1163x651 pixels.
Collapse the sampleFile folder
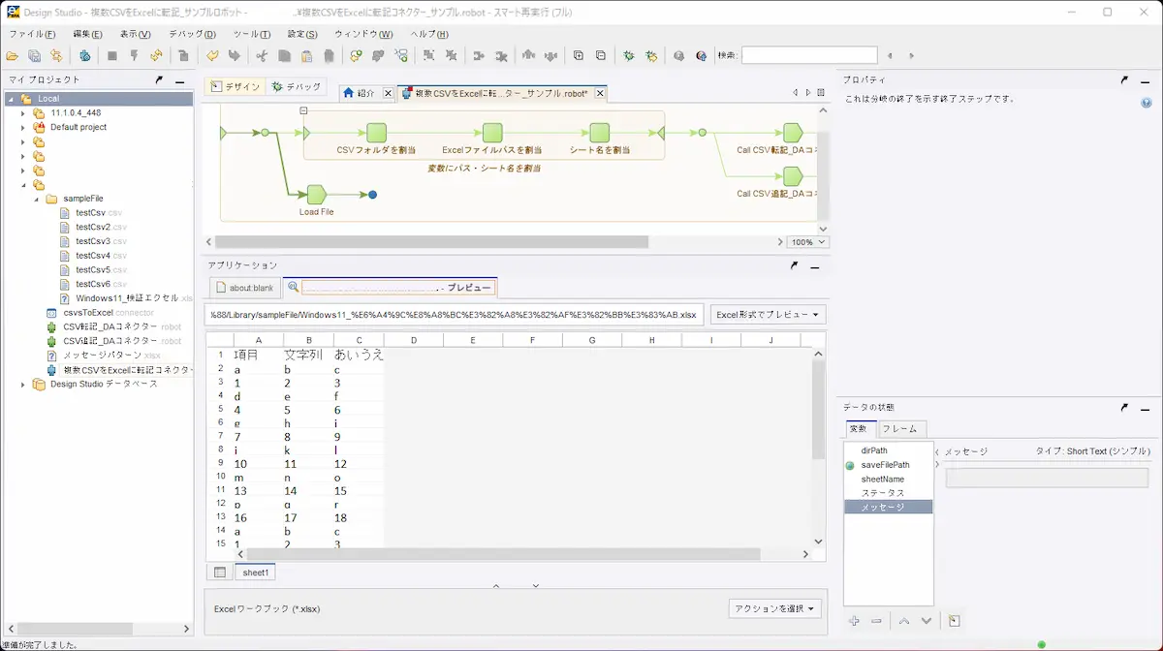click(x=37, y=199)
